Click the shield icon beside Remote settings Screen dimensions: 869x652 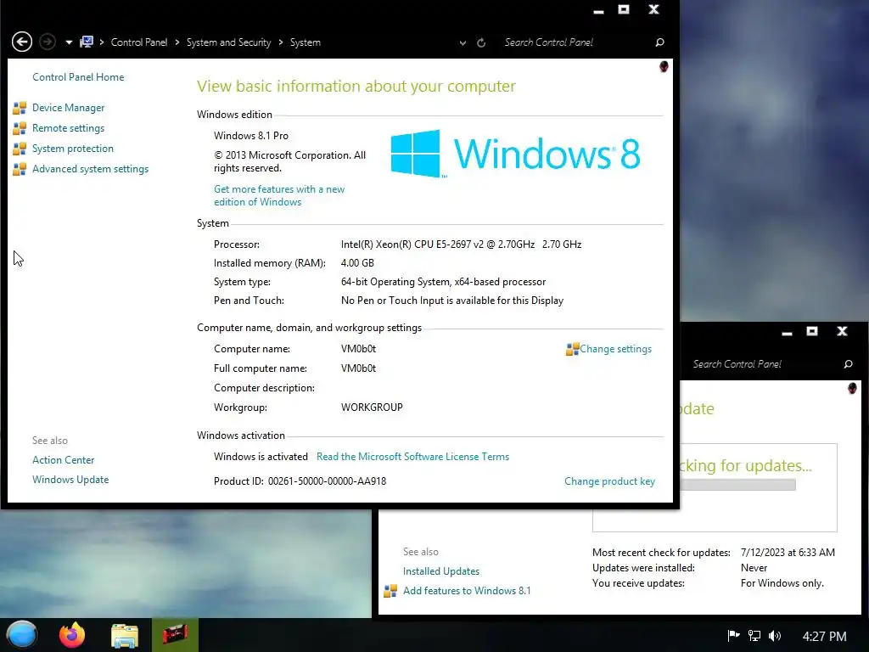click(20, 128)
